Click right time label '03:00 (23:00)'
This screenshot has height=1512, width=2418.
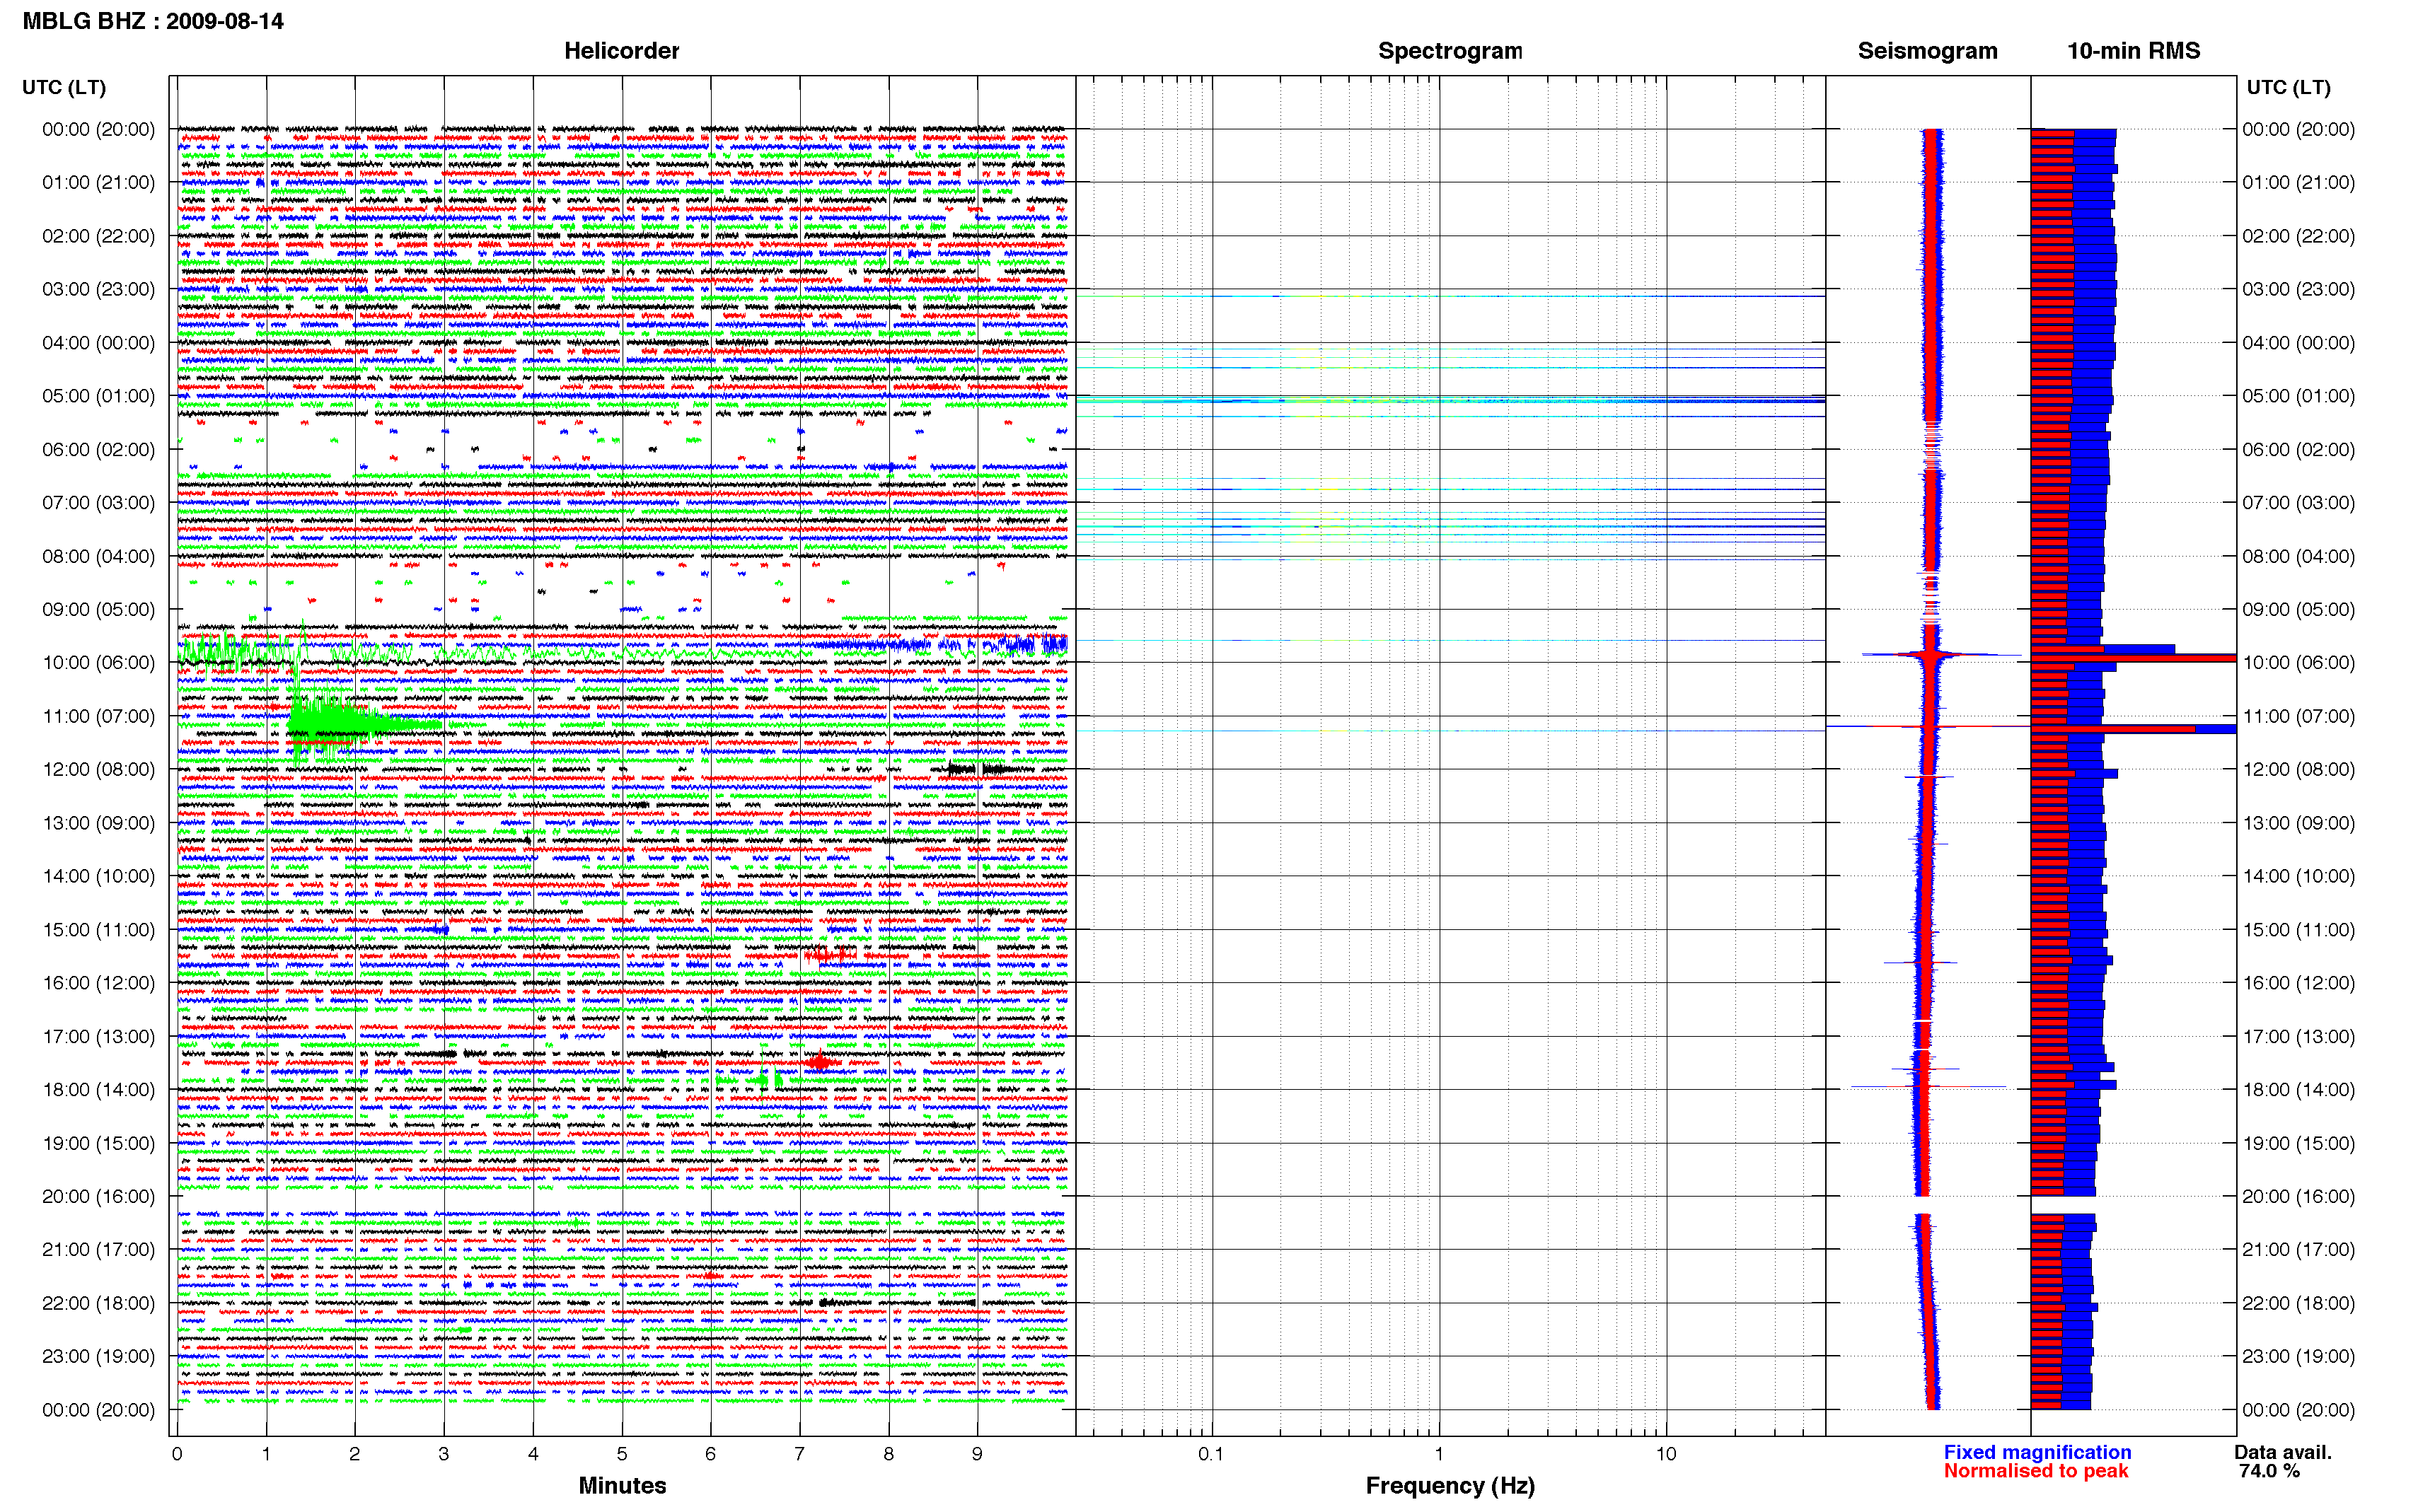click(x=2298, y=290)
